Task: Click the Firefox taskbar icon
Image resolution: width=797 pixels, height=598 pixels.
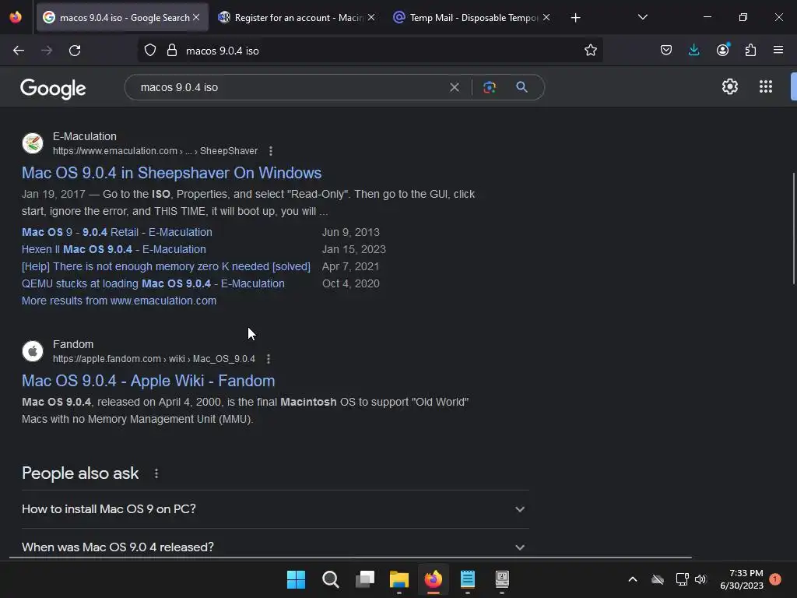Action: 433,579
